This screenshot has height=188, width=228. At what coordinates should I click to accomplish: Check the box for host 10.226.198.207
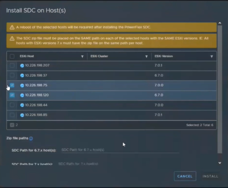pos(12,66)
